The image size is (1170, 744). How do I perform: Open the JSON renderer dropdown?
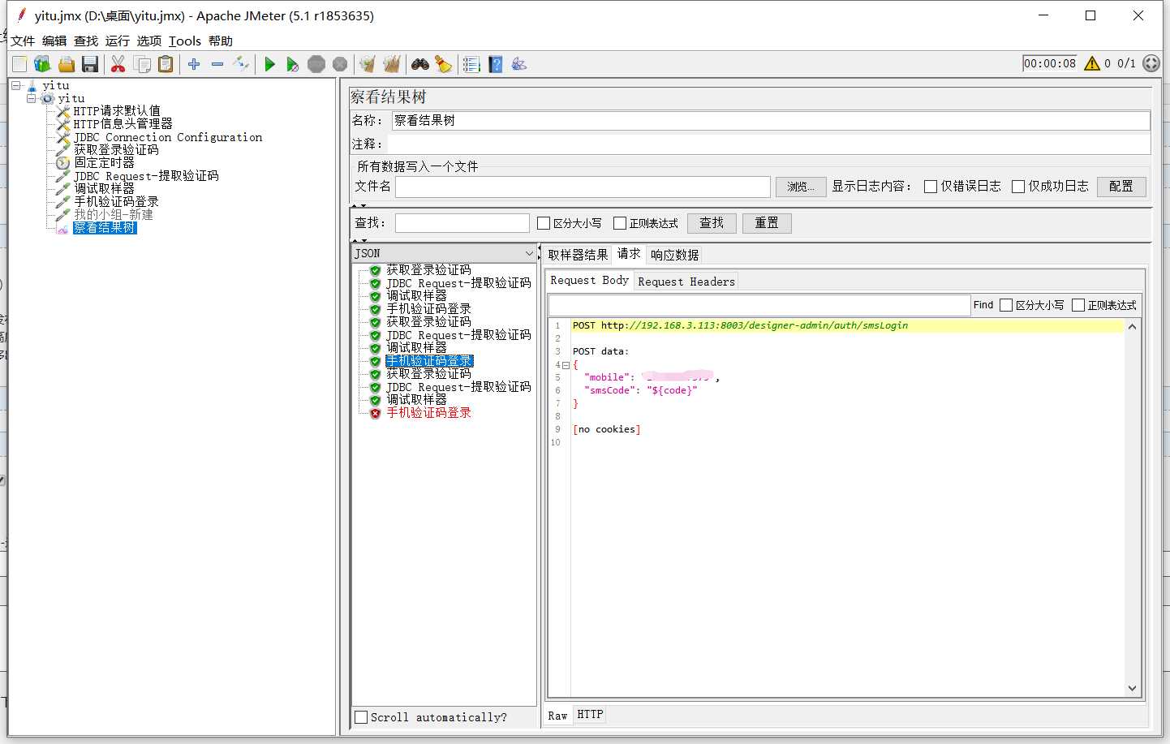445,253
